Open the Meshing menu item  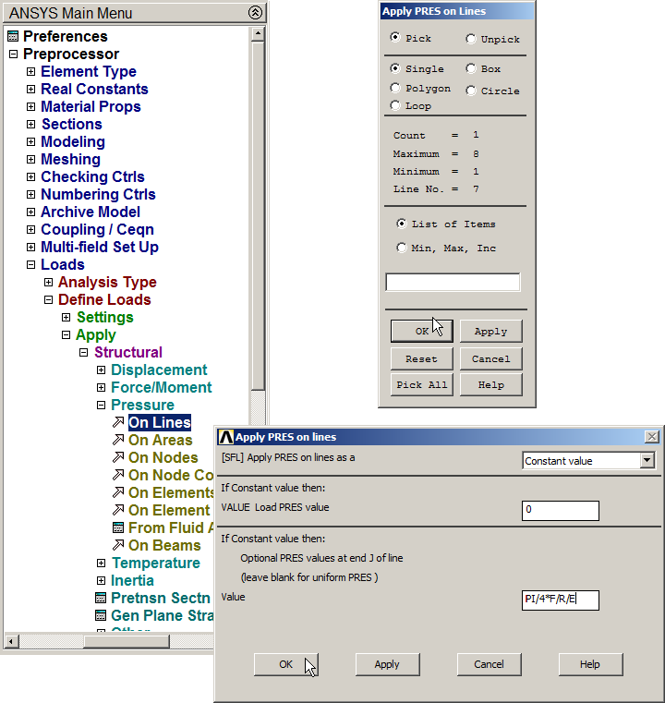pos(70,160)
